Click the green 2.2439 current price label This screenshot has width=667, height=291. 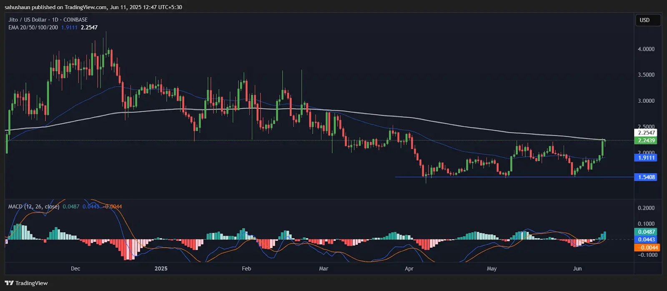(646, 140)
